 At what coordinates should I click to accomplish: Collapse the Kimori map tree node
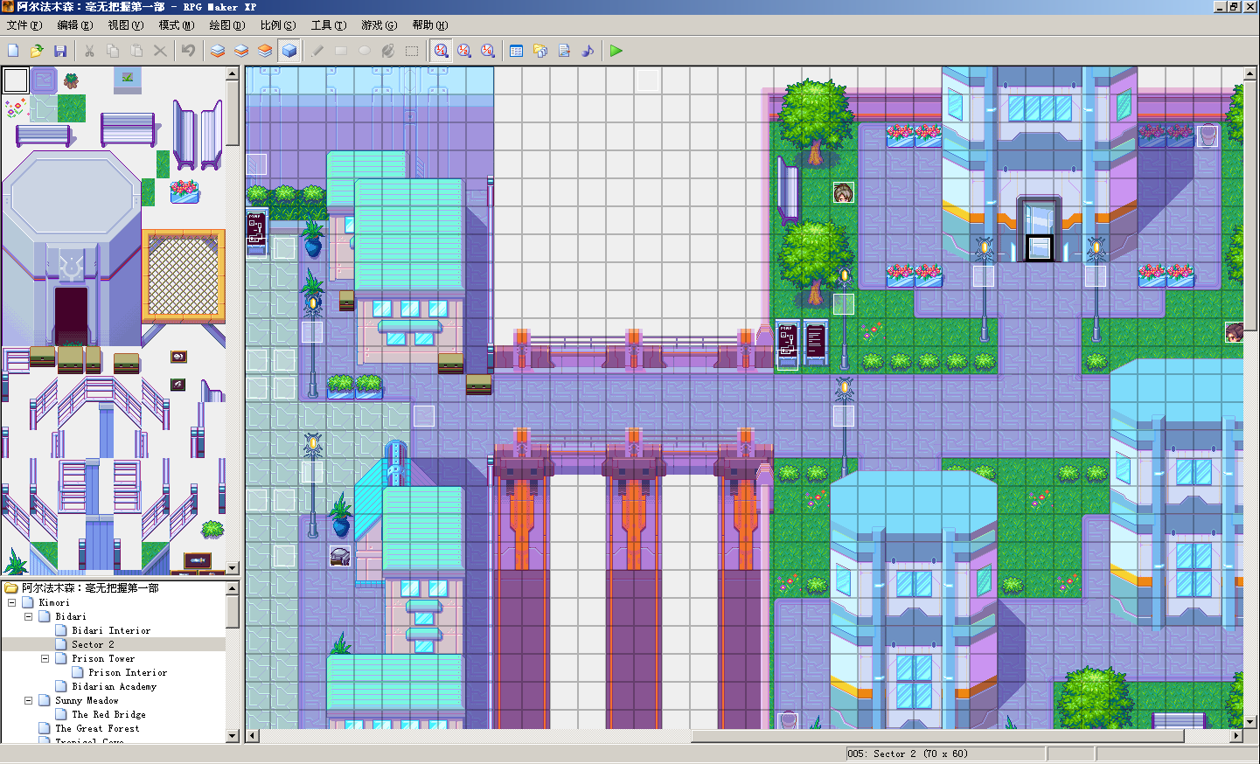[x=11, y=602]
